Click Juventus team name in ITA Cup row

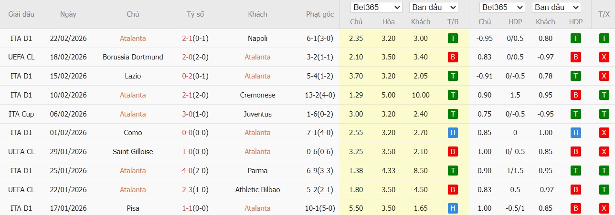coord(258,114)
